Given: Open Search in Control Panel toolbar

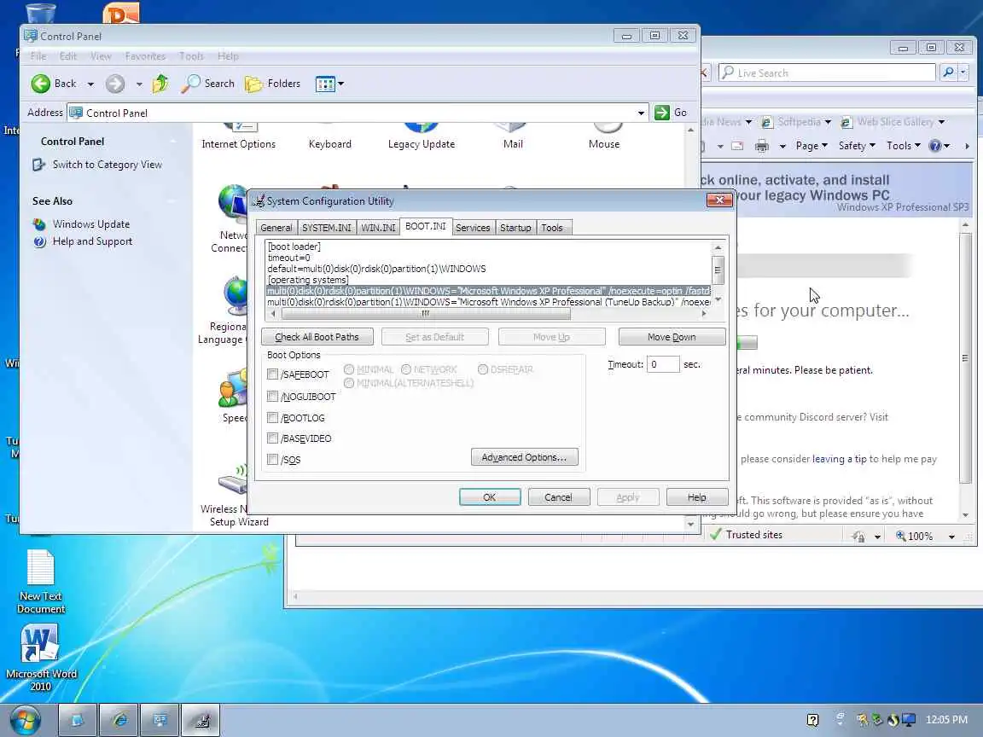Looking at the screenshot, I should (x=207, y=84).
